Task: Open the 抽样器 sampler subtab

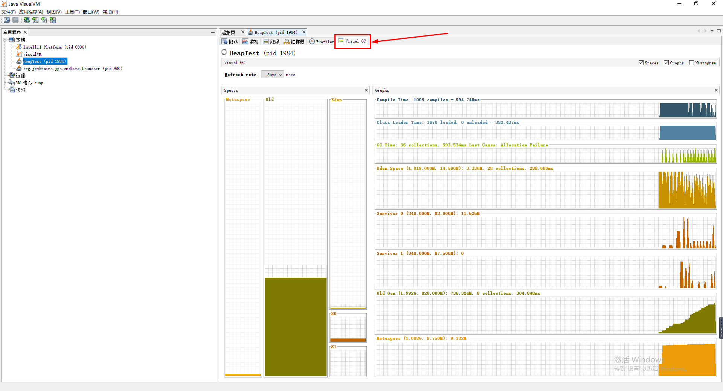Action: point(294,42)
